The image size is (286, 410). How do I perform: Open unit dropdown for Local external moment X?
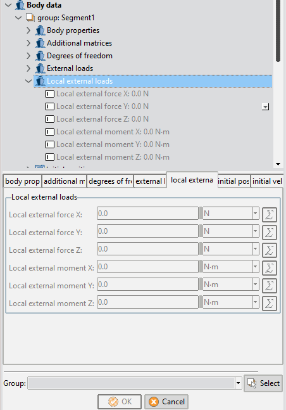tap(255, 267)
